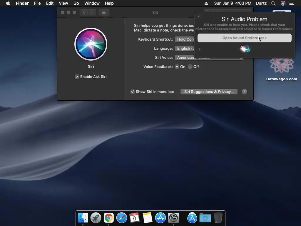Click the eject icon in menu bar
Image resolution: width=301 pixels, height=226 pixels.
(206, 3)
